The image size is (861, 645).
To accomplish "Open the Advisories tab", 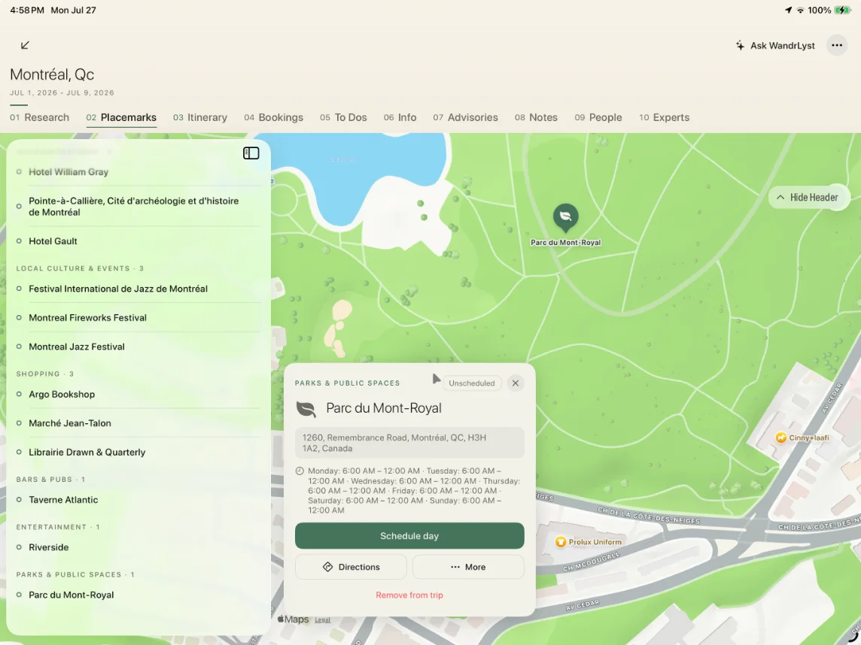I will (465, 117).
